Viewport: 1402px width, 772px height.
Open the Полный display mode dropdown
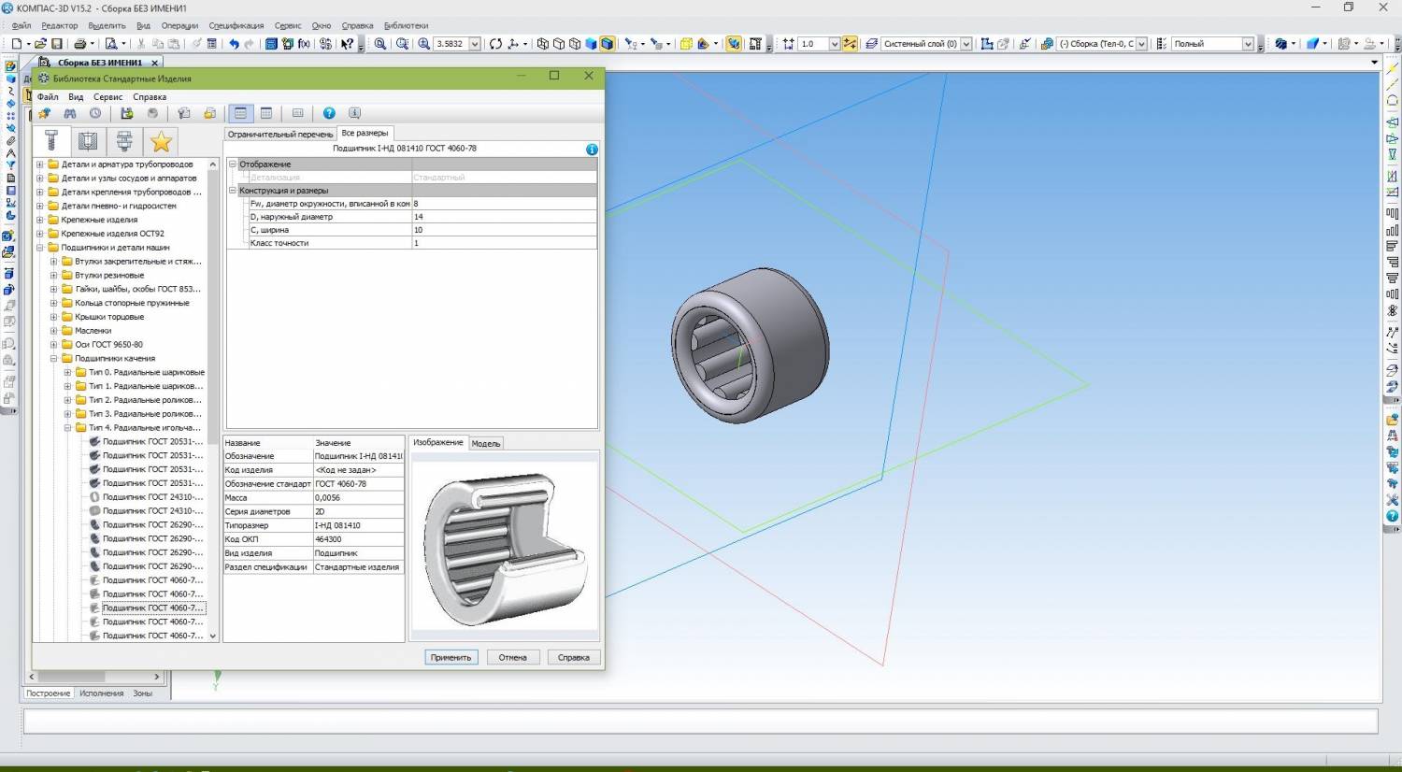click(x=1248, y=44)
